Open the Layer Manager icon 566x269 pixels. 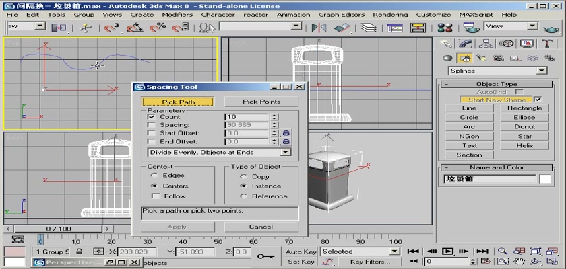[x=369, y=28]
